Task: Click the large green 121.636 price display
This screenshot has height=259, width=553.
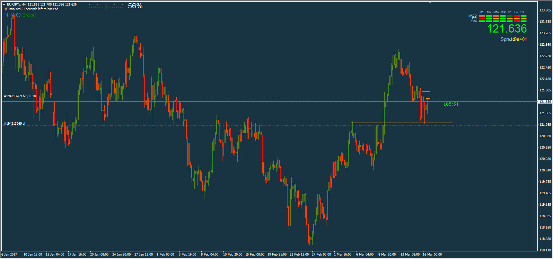Action: click(x=507, y=29)
